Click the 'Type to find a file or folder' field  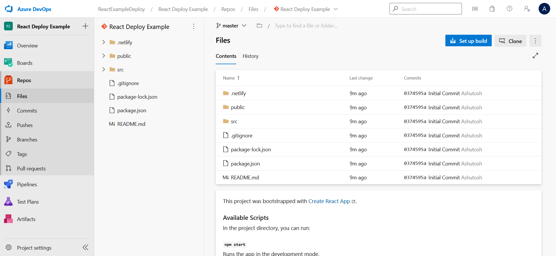click(306, 25)
